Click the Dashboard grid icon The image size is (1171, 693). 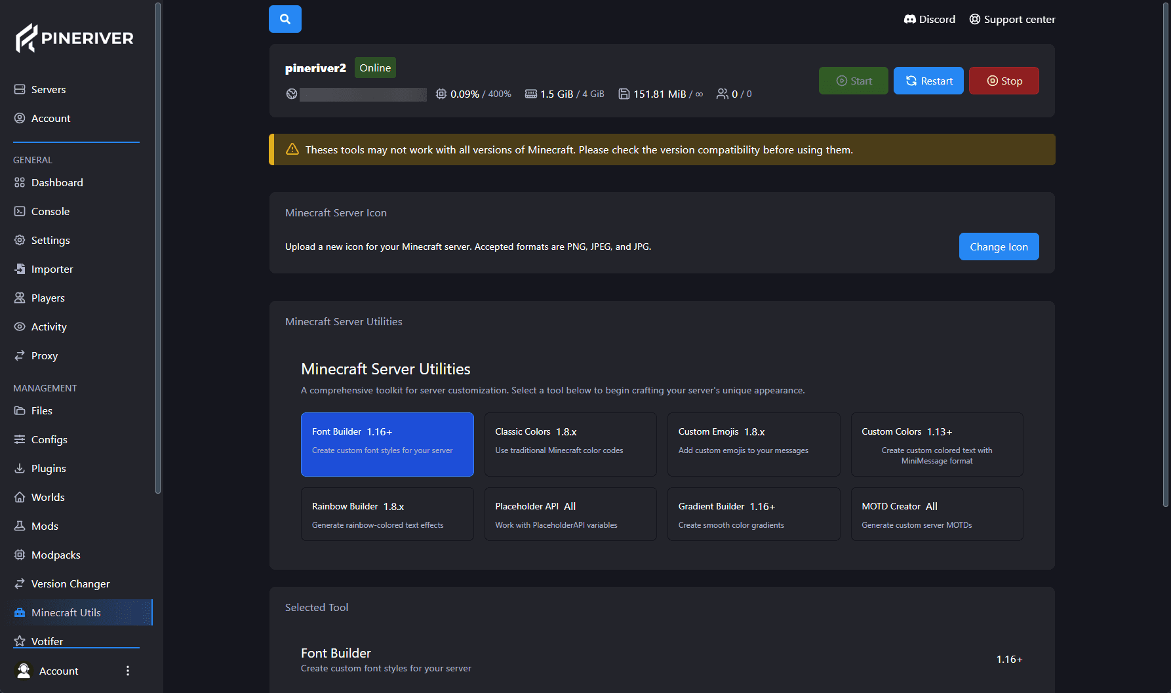tap(20, 182)
